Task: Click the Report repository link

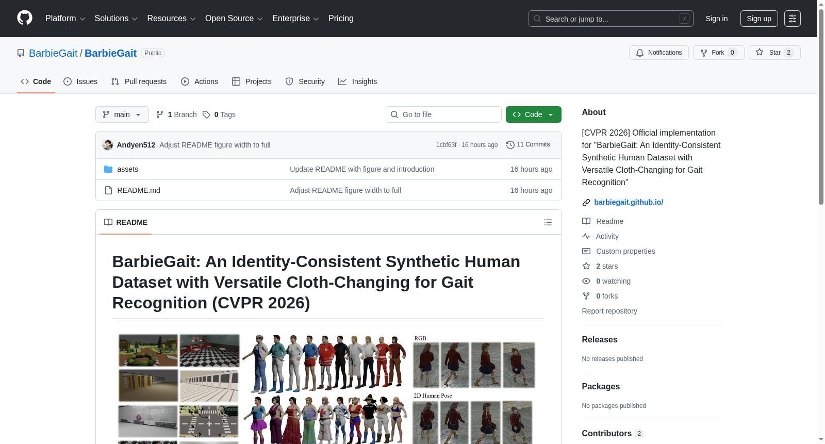Action: pos(609,311)
